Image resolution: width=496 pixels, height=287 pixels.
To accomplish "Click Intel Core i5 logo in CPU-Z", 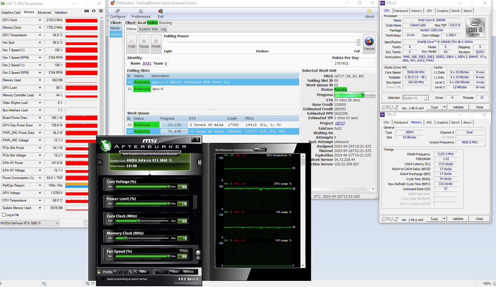I will [x=475, y=28].
